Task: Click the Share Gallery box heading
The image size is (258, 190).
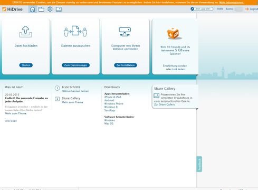Action: pyautogui.click(x=165, y=89)
